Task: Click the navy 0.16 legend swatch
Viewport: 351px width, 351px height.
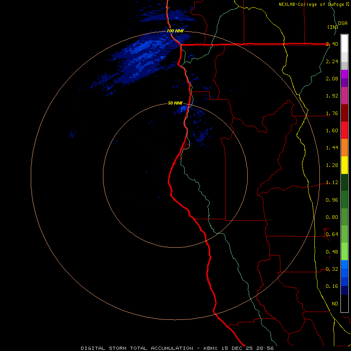Action: tap(344, 286)
